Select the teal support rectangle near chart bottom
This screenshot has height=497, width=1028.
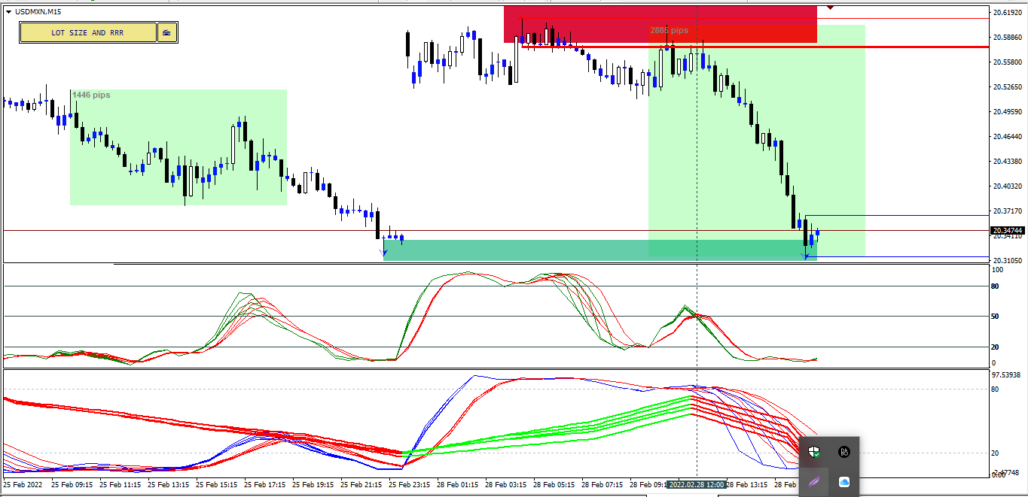[x=599, y=250]
